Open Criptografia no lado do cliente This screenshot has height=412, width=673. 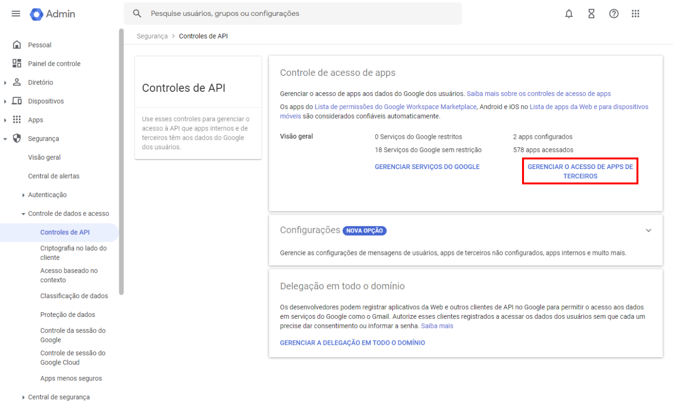click(74, 253)
